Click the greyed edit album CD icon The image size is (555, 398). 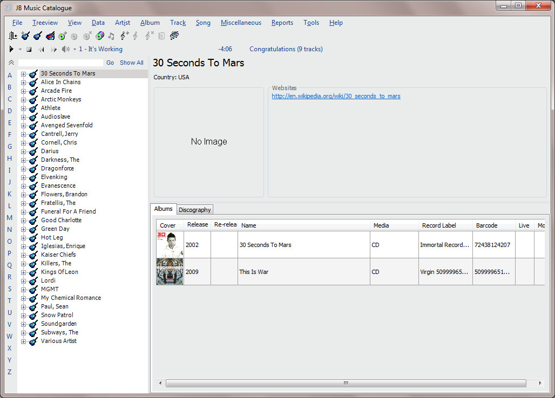coord(74,36)
